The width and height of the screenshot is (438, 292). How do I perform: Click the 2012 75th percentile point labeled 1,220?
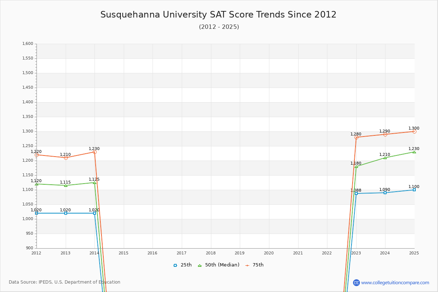36,155
